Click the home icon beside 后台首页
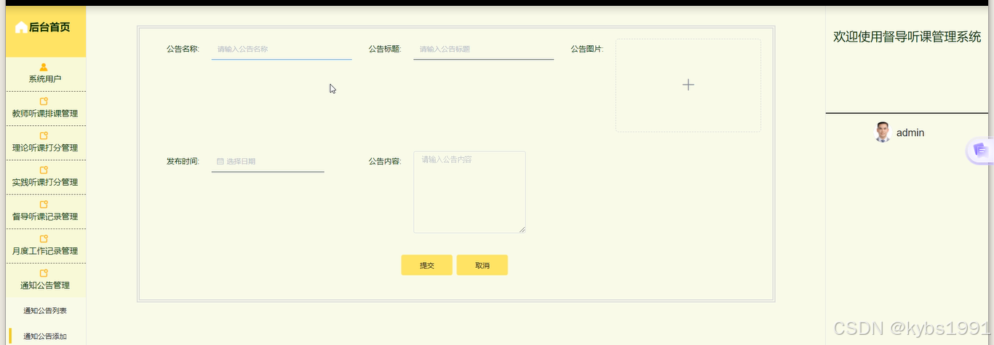This screenshot has width=994, height=345. tap(21, 28)
